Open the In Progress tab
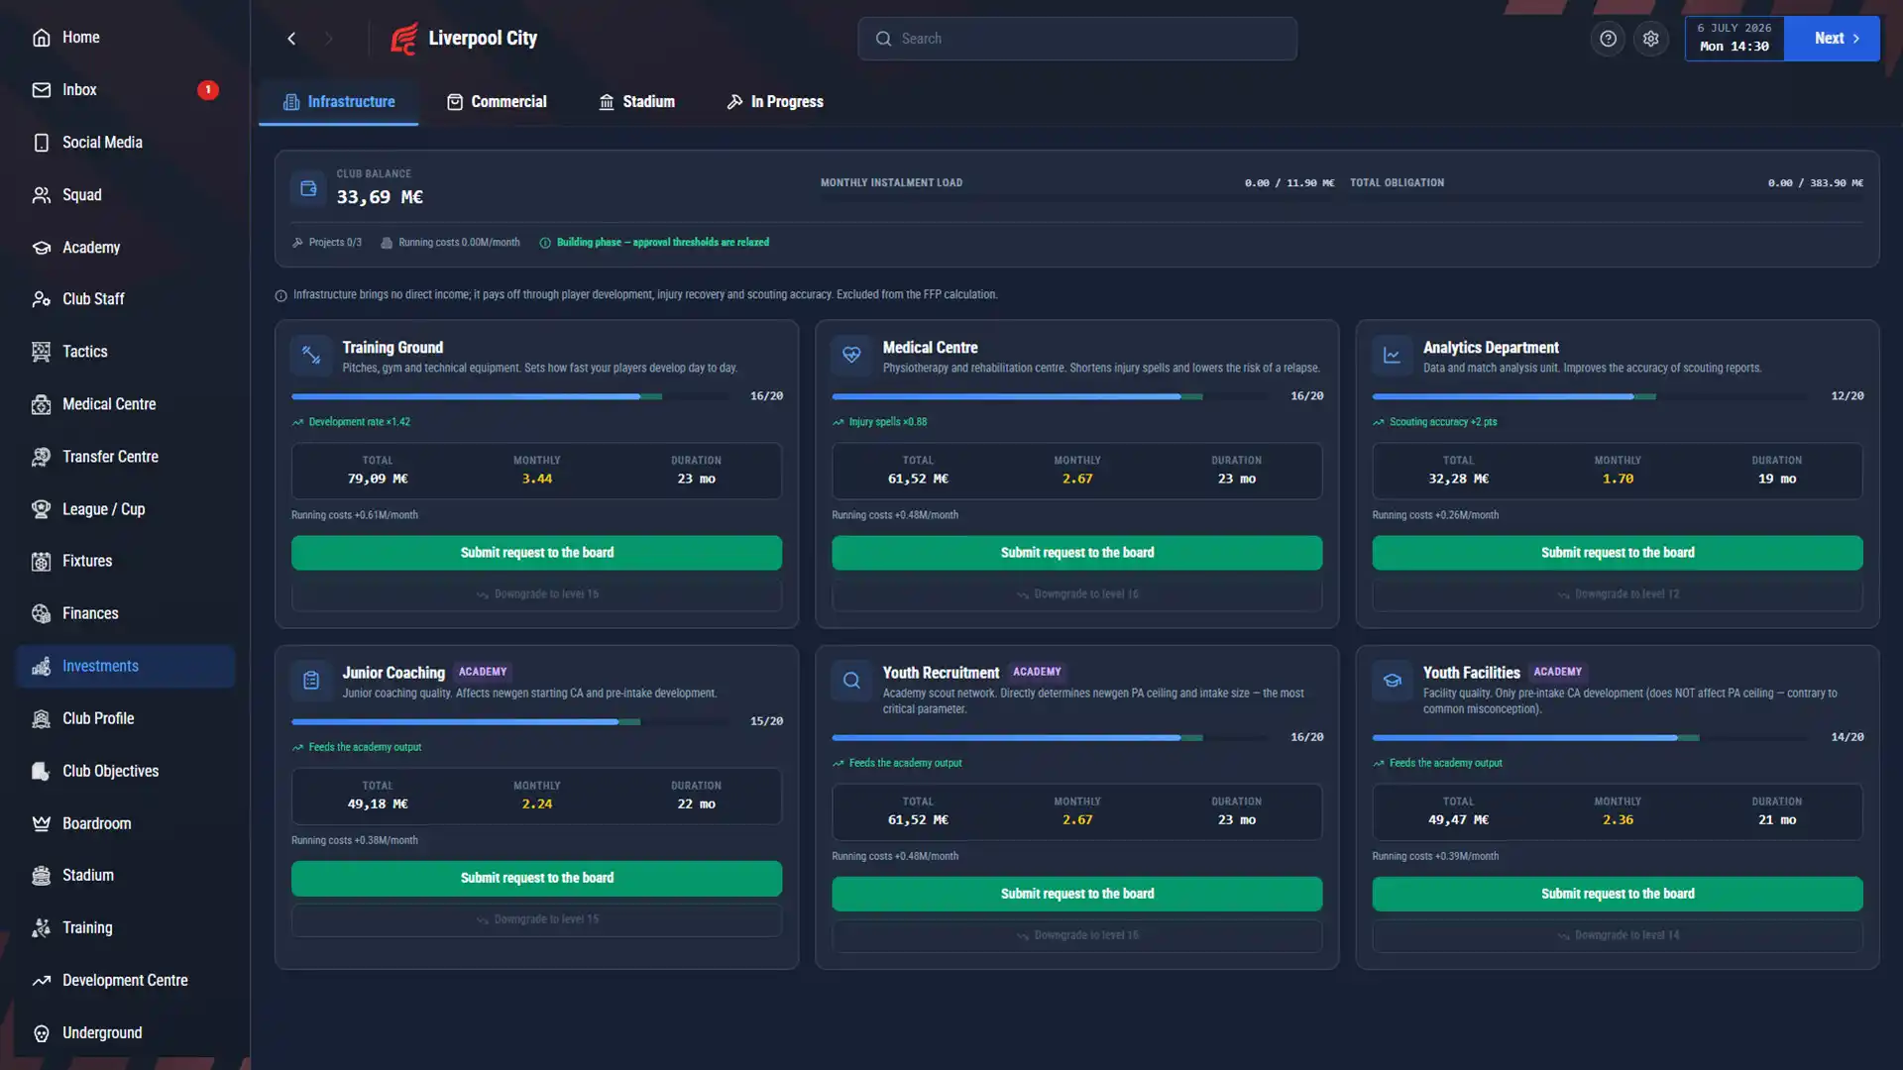 pos(775,102)
